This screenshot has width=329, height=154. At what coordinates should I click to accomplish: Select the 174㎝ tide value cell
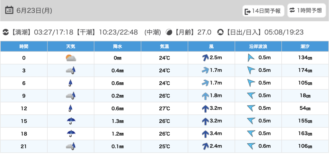(305, 71)
